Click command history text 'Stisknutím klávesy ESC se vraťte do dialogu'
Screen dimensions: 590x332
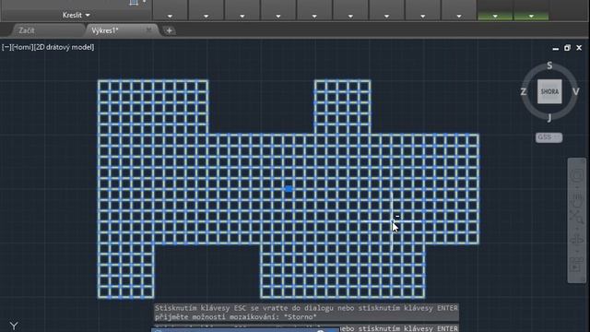pos(244,308)
